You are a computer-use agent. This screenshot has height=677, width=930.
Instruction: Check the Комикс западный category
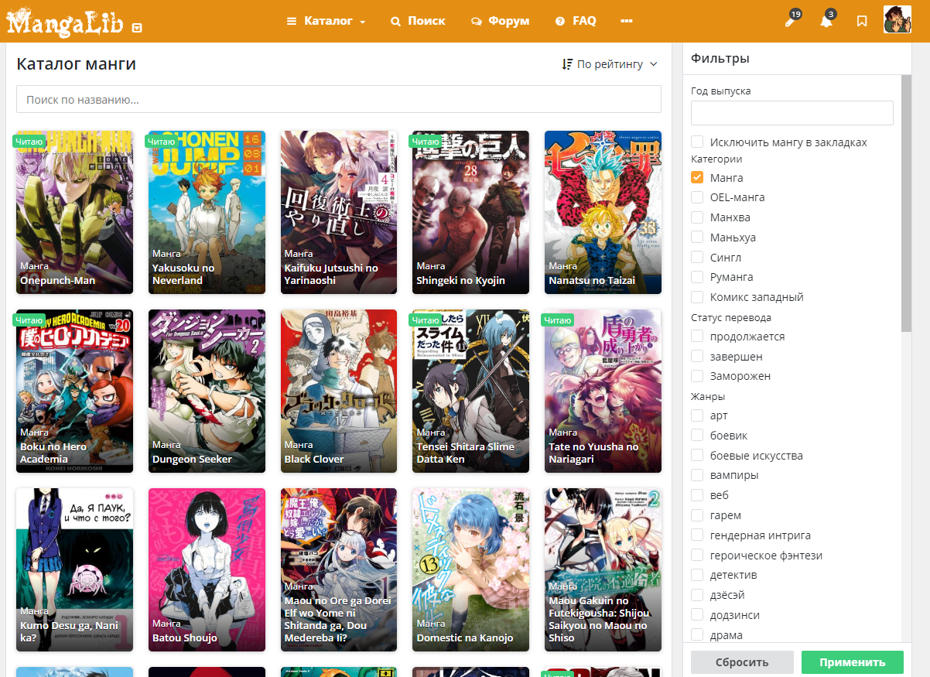point(697,297)
